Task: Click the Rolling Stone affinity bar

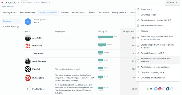Action: (x=100, y=77)
